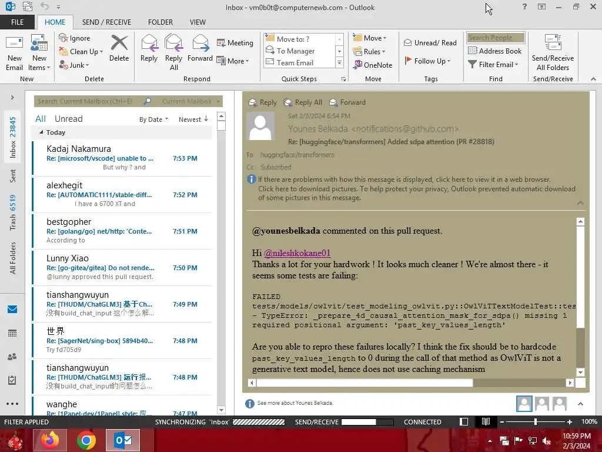602x452 pixels.
Task: Open the All Folders list
Action: click(13, 258)
